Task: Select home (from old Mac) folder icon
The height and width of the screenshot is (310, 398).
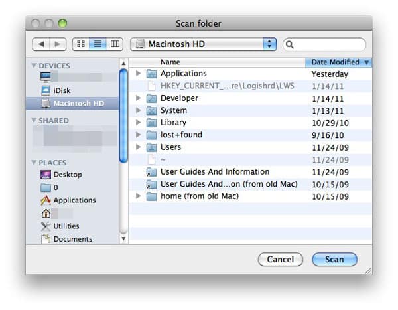Action: pos(151,196)
